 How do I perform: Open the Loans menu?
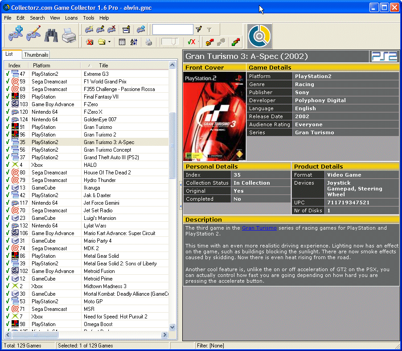[71, 18]
